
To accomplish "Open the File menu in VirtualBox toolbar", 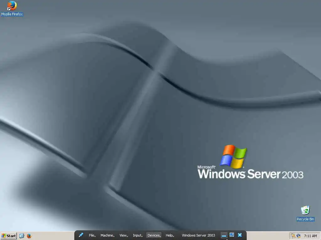I will (x=92, y=235).
